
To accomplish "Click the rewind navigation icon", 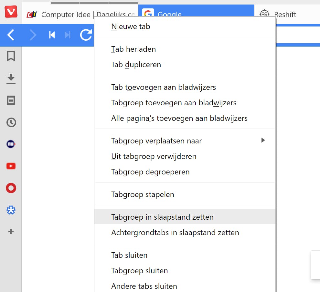I will pyautogui.click(x=52, y=35).
